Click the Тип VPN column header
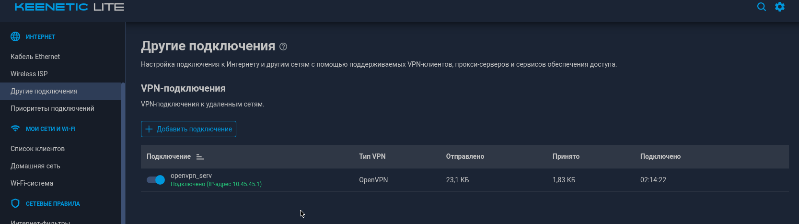This screenshot has width=799, height=224. [372, 156]
